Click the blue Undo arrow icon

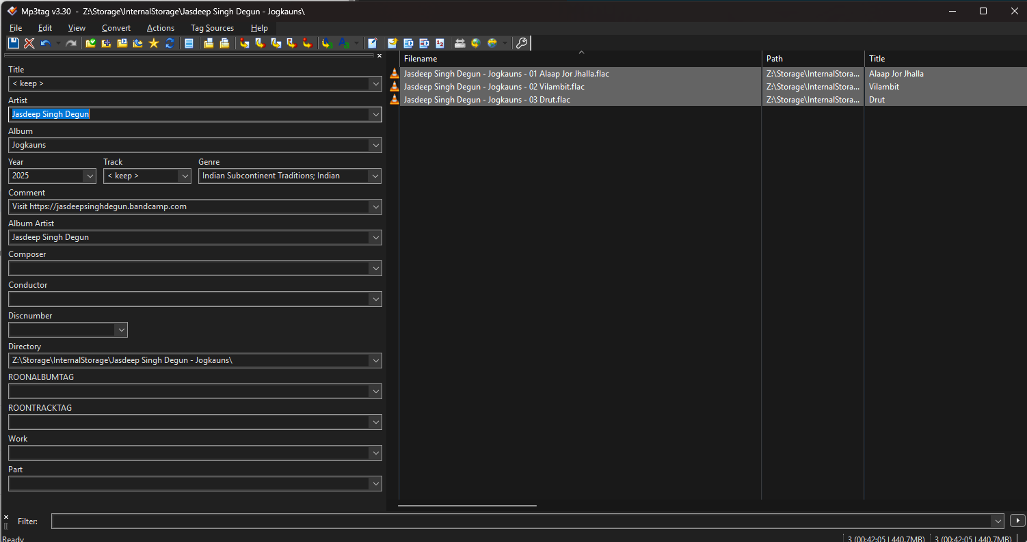point(46,43)
